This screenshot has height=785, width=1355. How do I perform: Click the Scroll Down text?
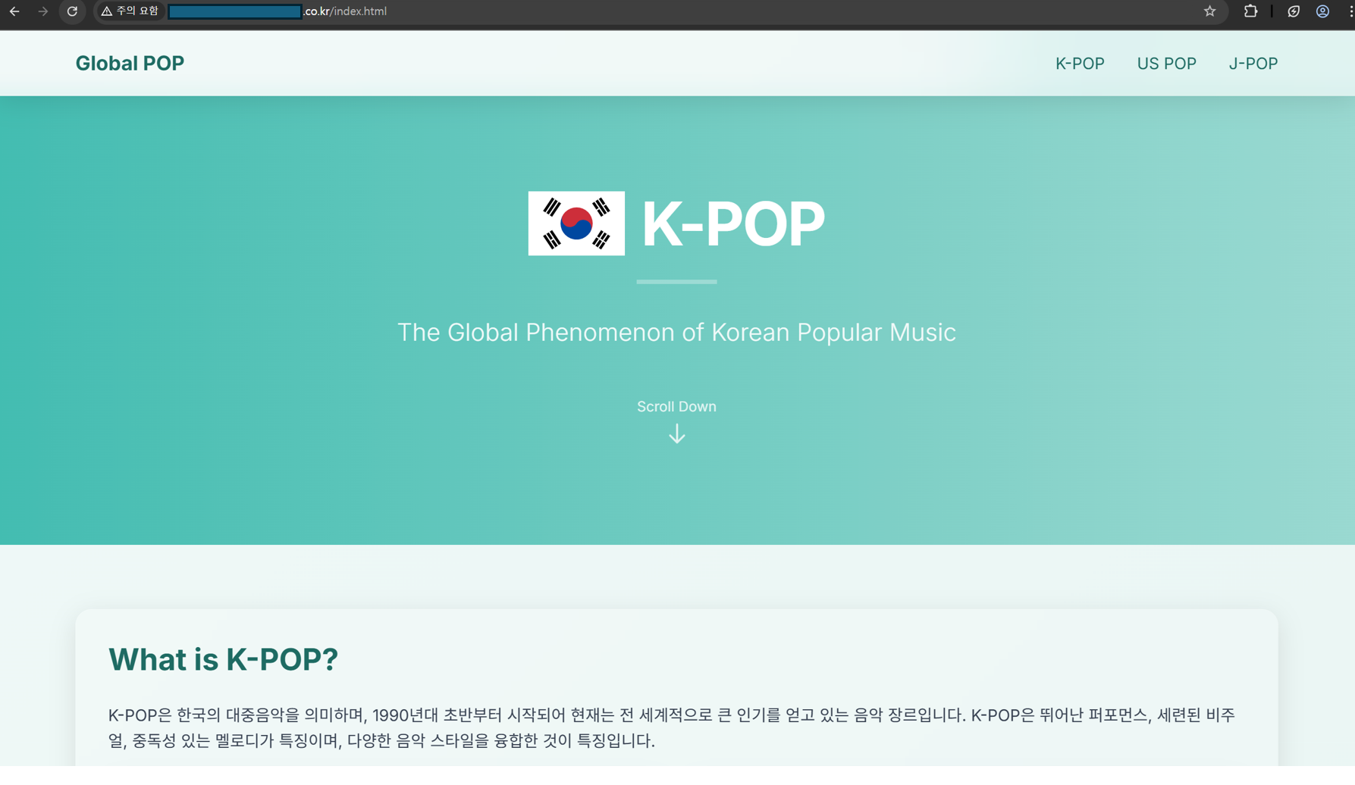pyautogui.click(x=676, y=407)
